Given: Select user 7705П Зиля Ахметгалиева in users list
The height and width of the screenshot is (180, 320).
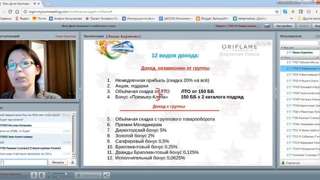Looking at the screenshot, I should [x=300, y=93].
